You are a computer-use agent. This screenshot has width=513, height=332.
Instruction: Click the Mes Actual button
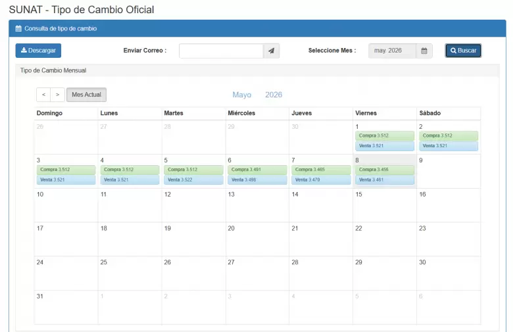point(86,95)
